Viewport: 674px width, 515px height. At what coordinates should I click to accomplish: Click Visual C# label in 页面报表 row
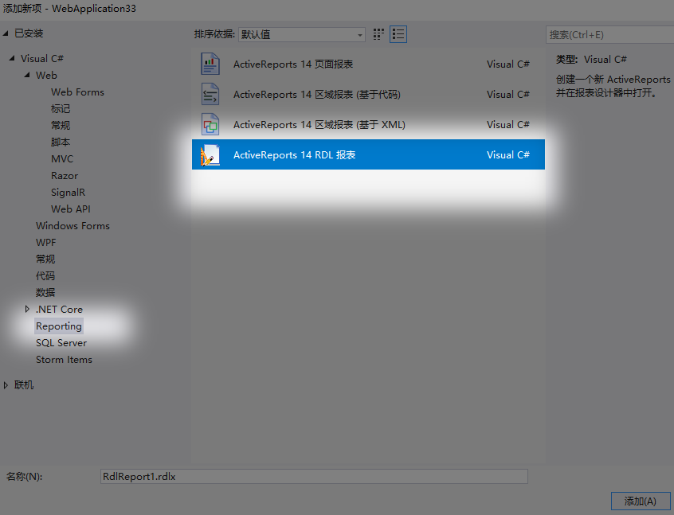508,64
